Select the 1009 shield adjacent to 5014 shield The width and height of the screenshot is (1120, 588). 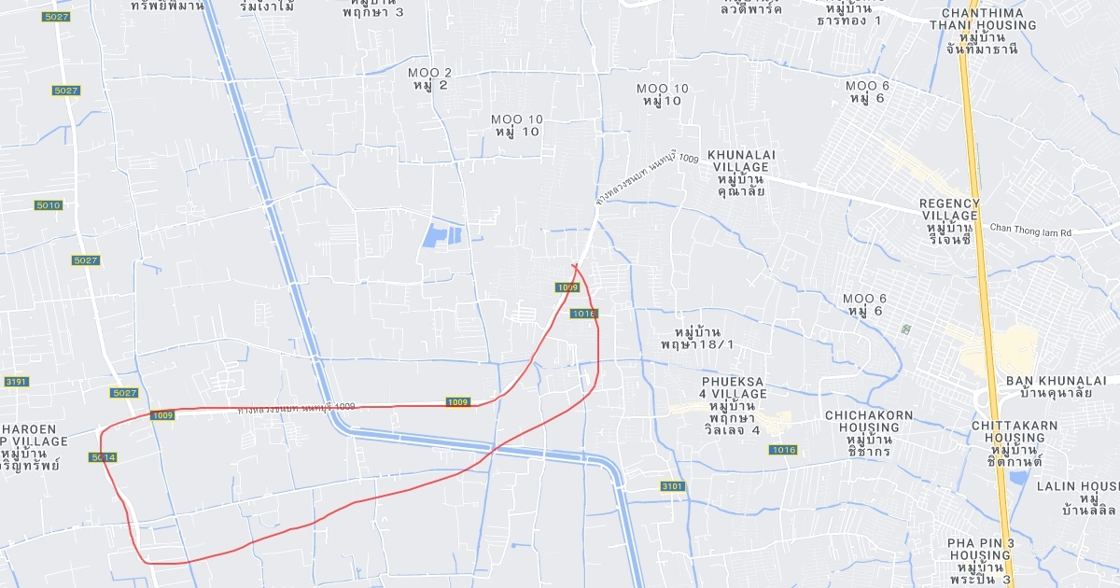pos(162,415)
